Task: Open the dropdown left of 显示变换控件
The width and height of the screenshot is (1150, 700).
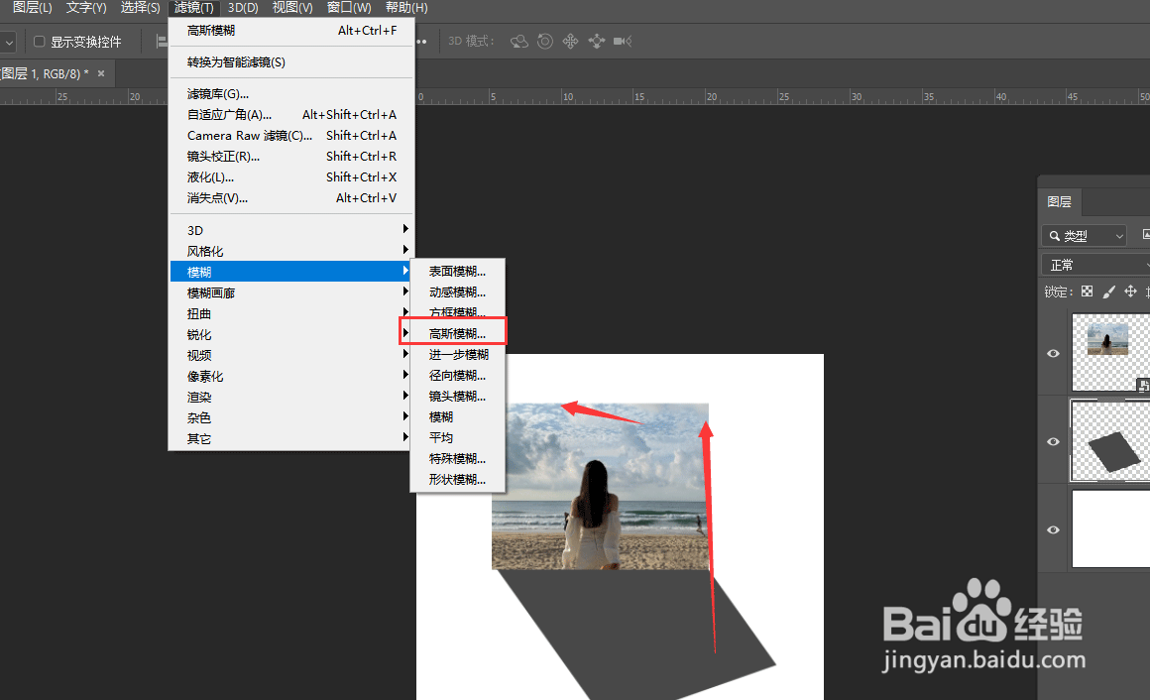Action: click(x=8, y=42)
